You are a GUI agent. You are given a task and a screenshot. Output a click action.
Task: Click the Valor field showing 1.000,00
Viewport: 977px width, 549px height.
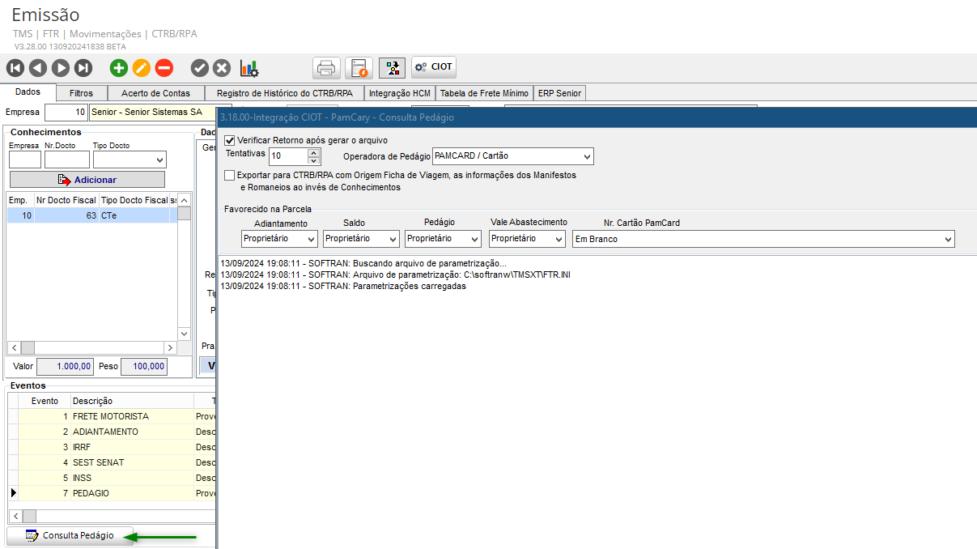65,367
